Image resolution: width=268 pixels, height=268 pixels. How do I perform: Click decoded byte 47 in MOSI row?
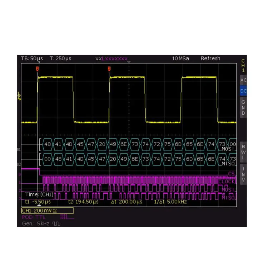[x=91, y=144]
